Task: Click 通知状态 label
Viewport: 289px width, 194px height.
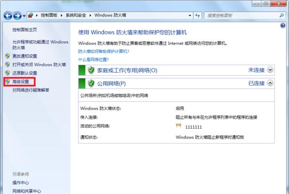Action: coord(89,137)
